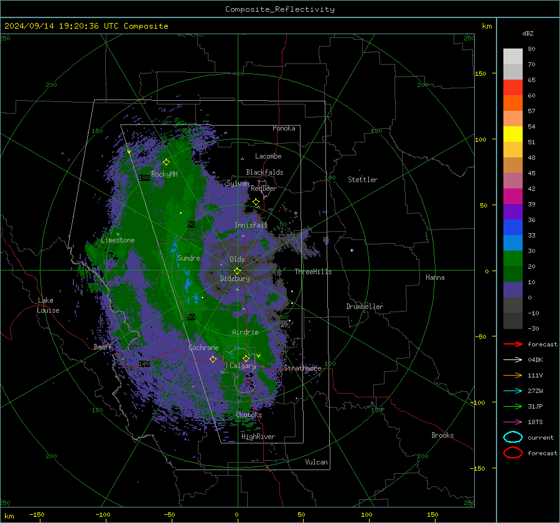Click the RockyMH label
The width and height of the screenshot is (560, 523).
point(164,174)
